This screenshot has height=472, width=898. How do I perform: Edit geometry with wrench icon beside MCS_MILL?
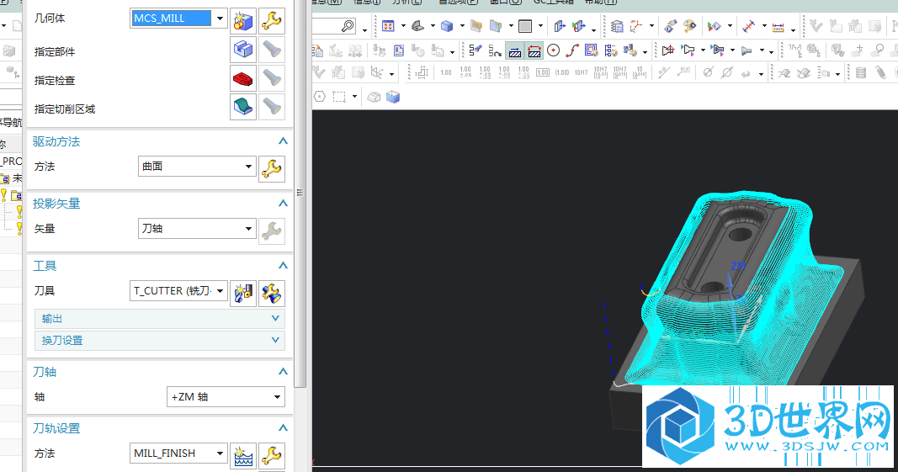272,20
